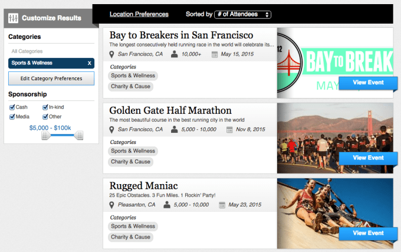The width and height of the screenshot is (401, 252).
Task: Click Sports & Wellness tag under Golden Gate Half Marathon
Action: (133, 151)
